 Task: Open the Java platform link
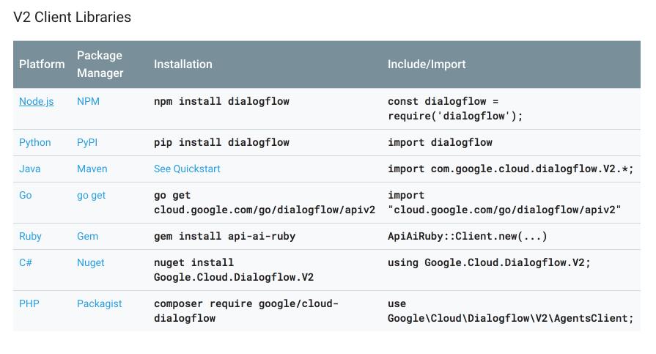[x=30, y=169]
